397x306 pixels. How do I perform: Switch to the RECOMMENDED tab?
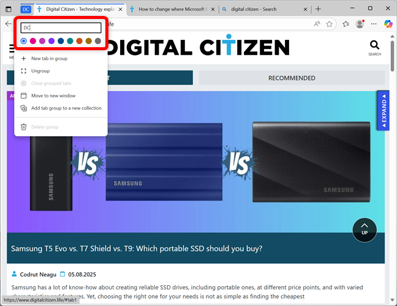(292, 78)
